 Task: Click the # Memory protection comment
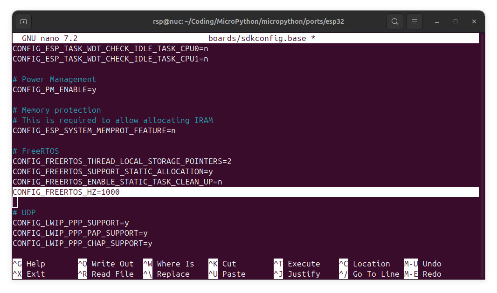click(x=57, y=110)
